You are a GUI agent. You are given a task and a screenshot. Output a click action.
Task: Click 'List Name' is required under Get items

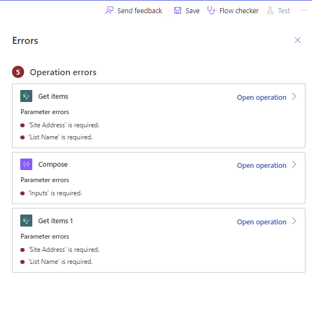coord(61,137)
